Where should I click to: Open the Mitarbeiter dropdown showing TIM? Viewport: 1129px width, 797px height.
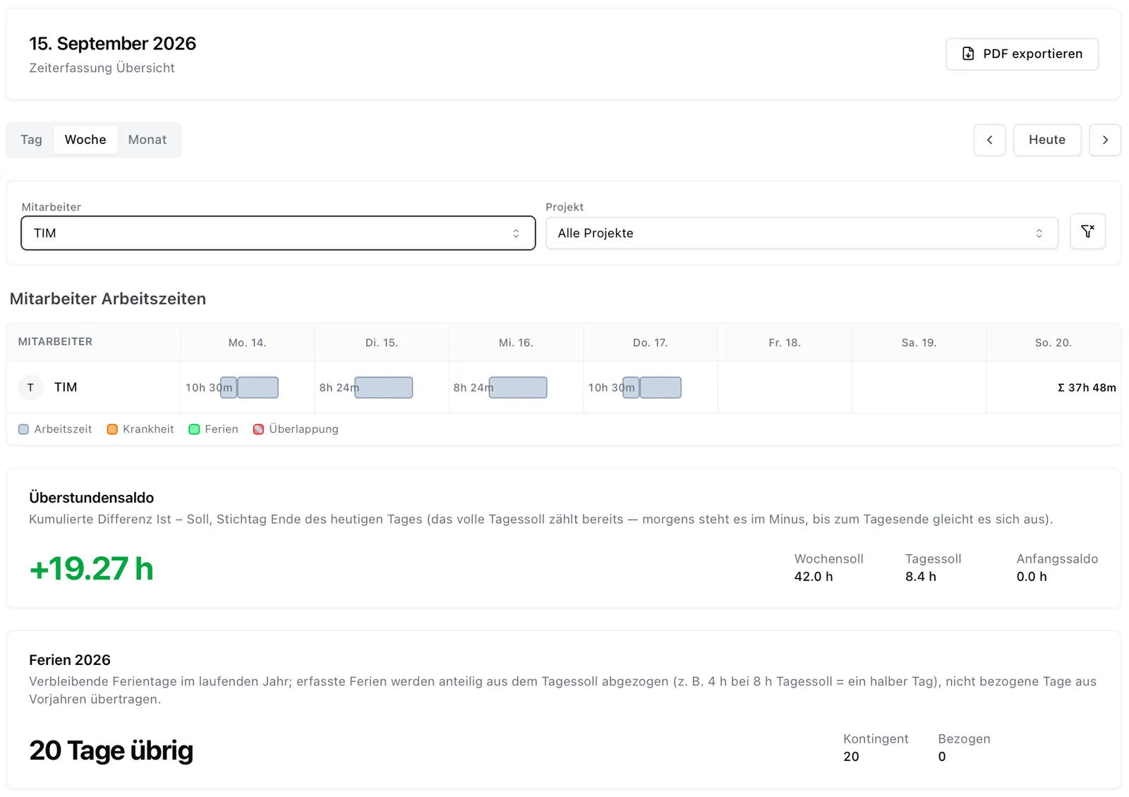pyautogui.click(x=278, y=233)
